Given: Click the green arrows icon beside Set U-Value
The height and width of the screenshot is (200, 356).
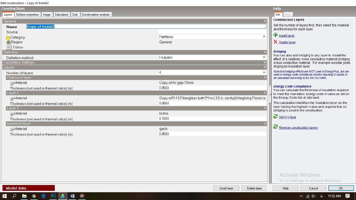Looking at the screenshot, I should click(275, 117).
